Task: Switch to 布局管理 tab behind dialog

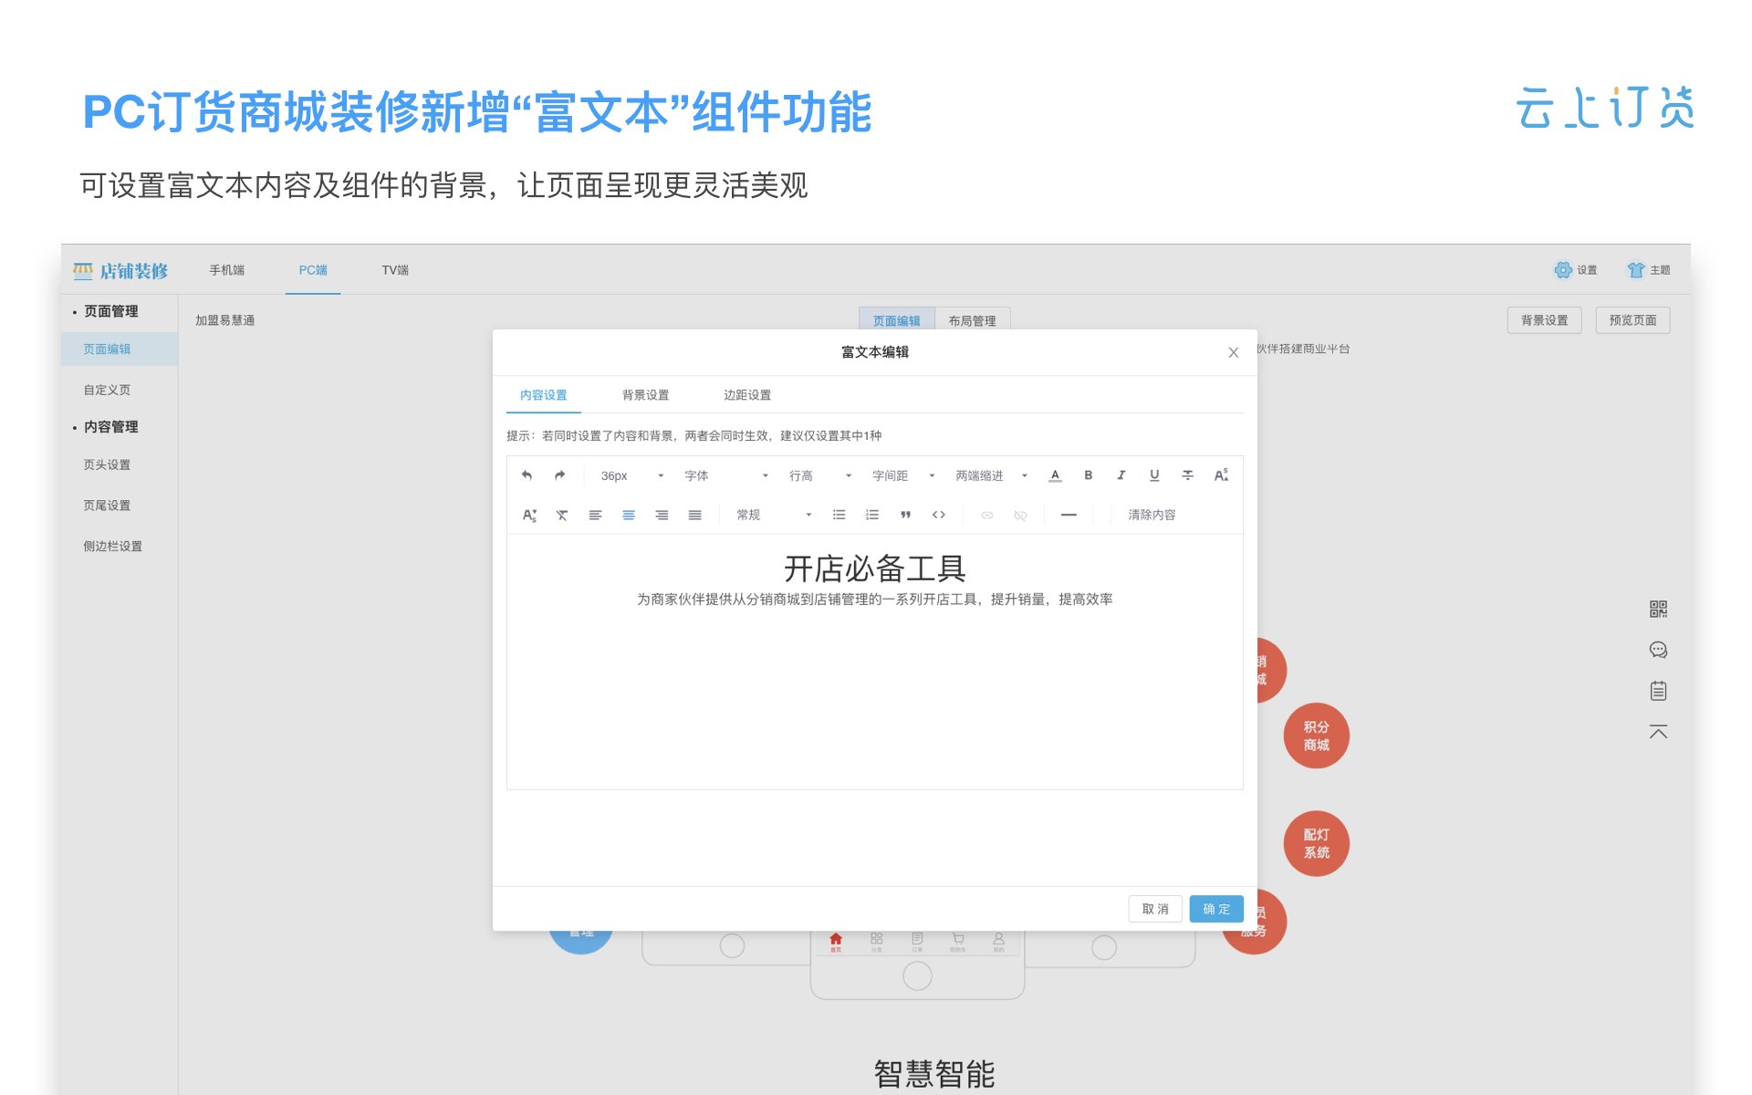Action: click(972, 320)
